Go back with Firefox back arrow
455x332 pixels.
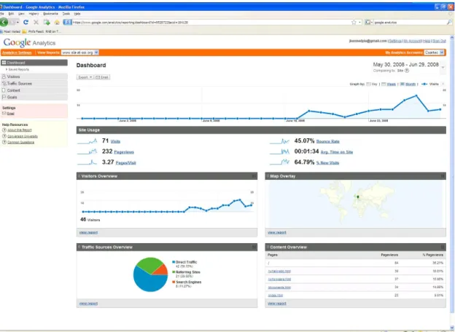pos(4,22)
